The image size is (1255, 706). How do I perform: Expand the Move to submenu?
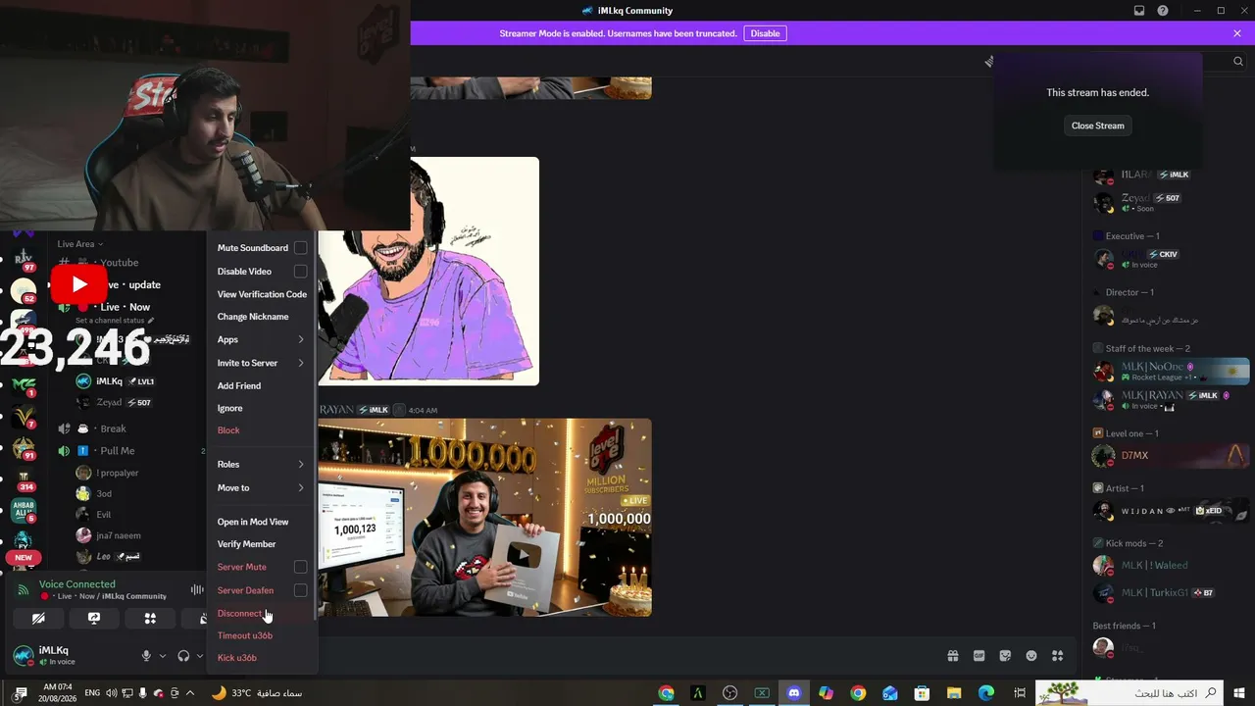262,487
